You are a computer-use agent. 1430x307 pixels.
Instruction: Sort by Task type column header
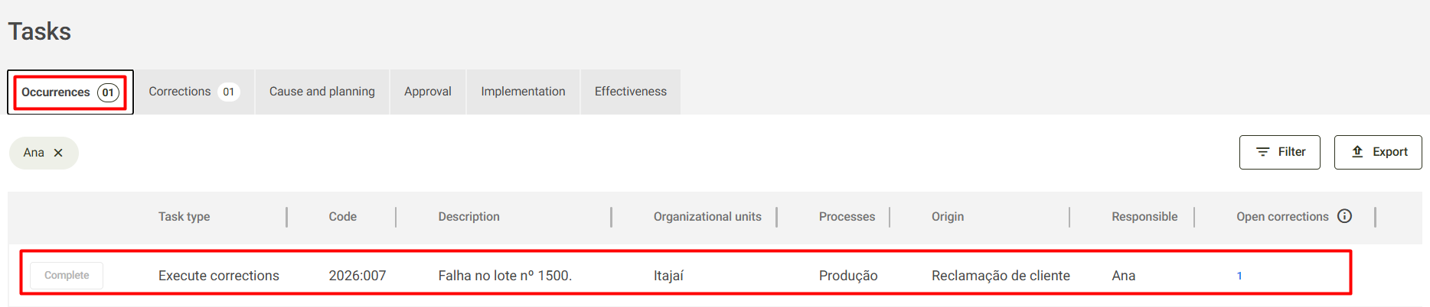(x=184, y=217)
